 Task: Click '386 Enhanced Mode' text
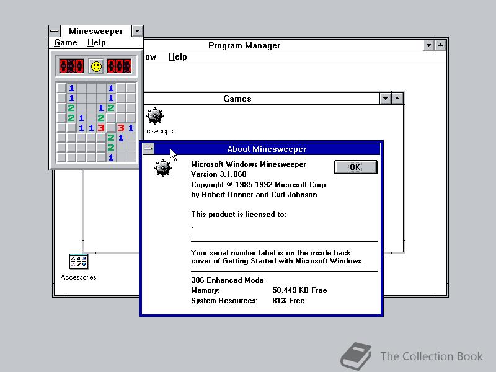tap(228, 280)
